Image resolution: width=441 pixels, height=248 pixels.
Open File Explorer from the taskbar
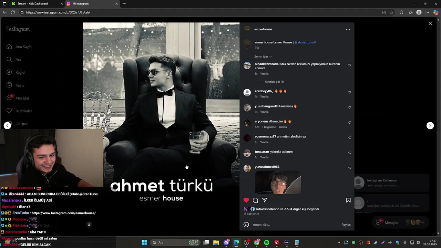pos(216,242)
